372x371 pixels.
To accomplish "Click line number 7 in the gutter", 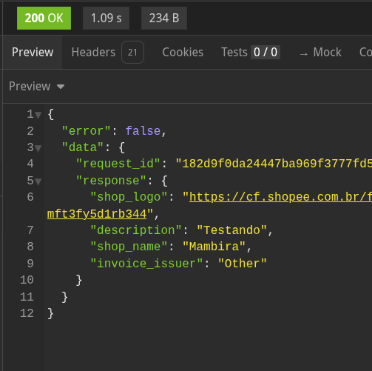I will tap(30, 230).
